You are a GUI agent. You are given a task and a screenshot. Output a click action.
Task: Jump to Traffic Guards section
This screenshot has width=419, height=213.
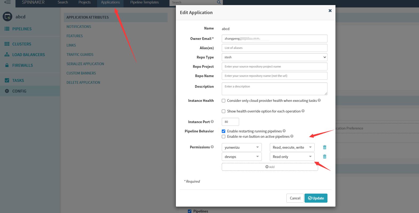click(80, 55)
